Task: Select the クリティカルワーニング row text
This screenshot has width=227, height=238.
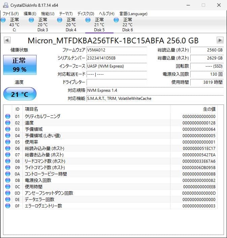Action: coord(42,116)
